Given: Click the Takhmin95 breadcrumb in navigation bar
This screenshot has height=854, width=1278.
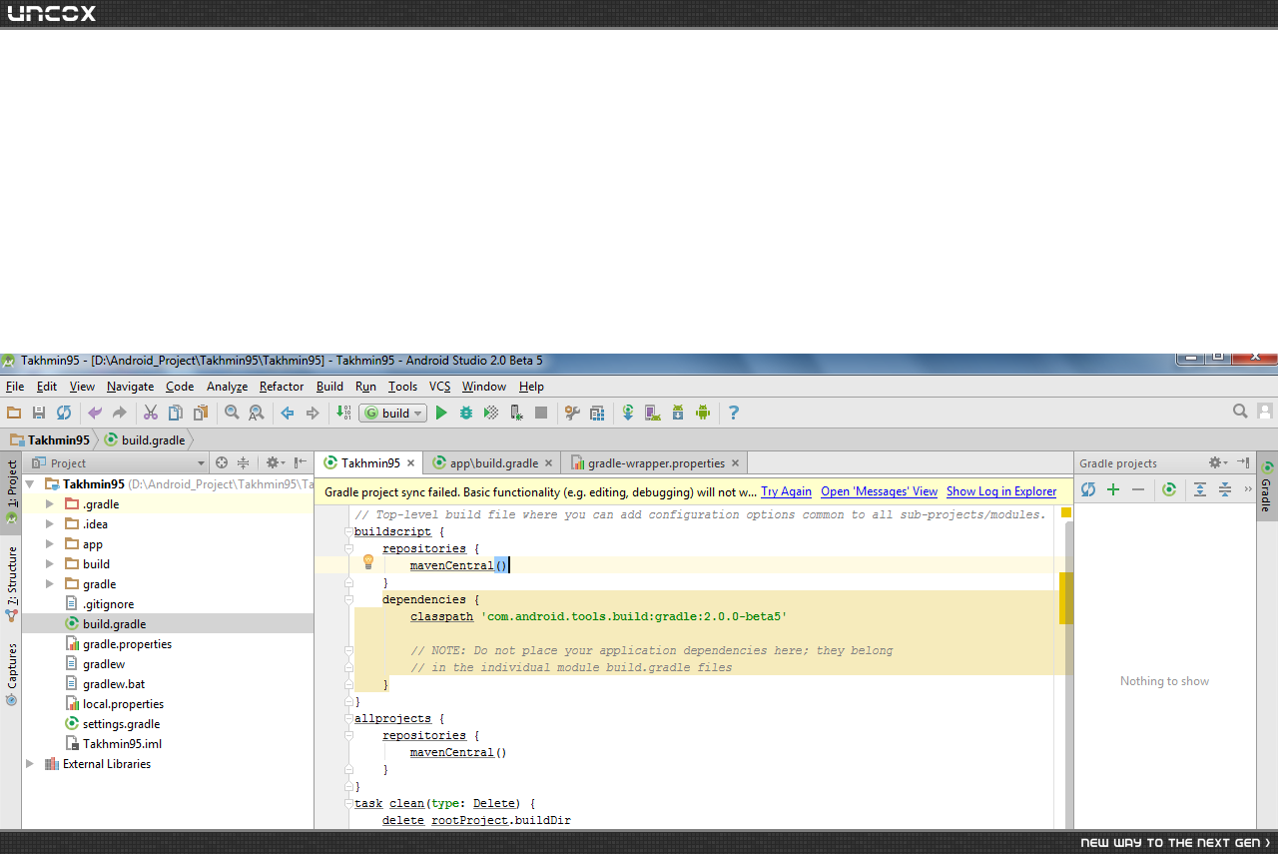Looking at the screenshot, I should (x=50, y=440).
